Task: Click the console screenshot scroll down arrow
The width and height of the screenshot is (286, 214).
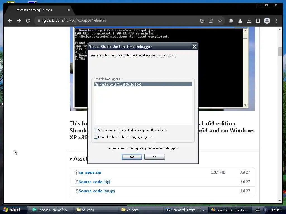Action: coord(245,105)
